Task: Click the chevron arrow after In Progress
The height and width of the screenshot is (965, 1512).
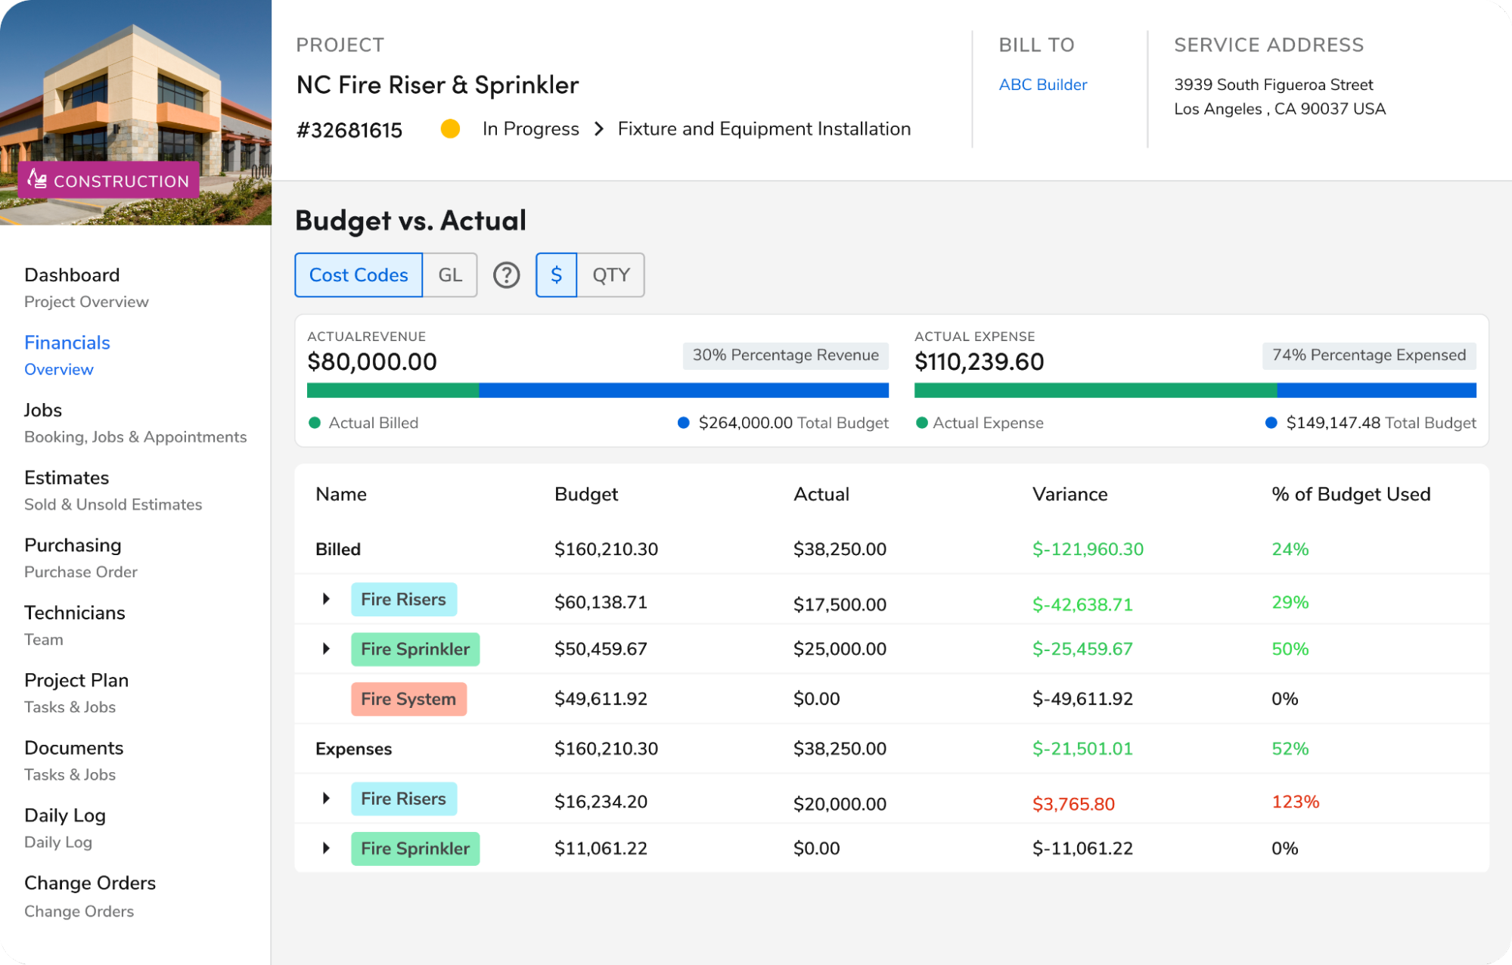Action: 599,129
